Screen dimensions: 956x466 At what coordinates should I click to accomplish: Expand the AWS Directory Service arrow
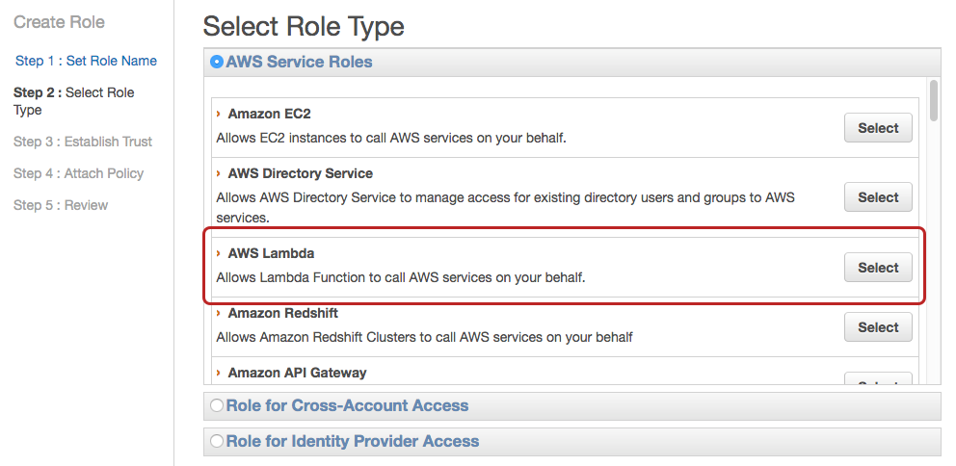pos(218,173)
